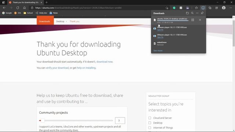This screenshot has width=235, height=132.
Task: Open the profile avatar menu
Action: point(224,8)
